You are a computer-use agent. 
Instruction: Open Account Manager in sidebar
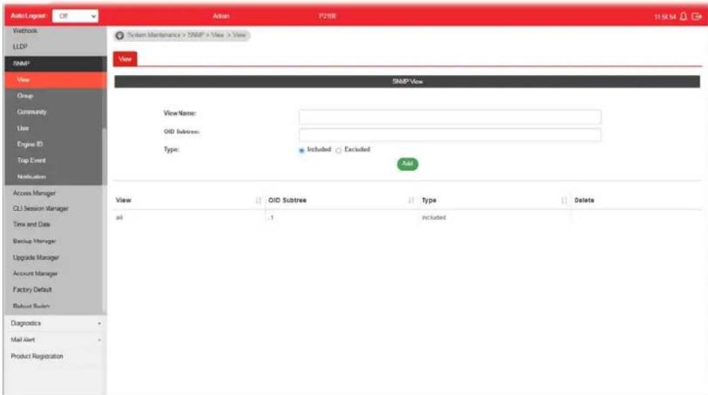pos(35,274)
